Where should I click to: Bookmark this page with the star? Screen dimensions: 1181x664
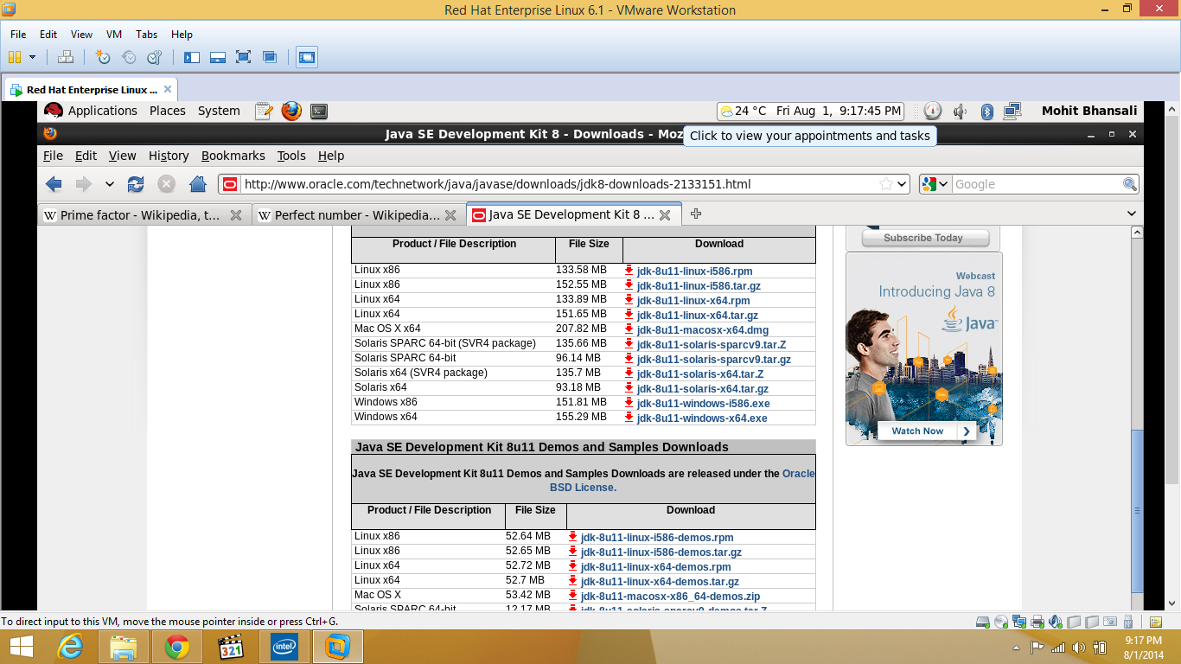(885, 184)
